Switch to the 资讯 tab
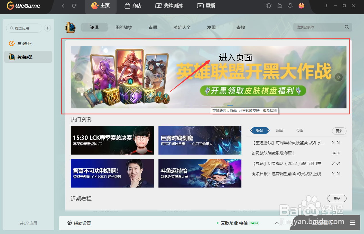The height and width of the screenshot is (234, 364). pyautogui.click(x=94, y=27)
